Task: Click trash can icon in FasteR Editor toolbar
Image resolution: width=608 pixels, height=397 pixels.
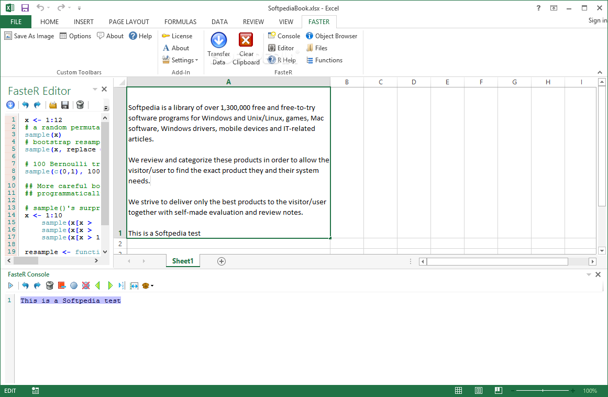Action: (80, 105)
